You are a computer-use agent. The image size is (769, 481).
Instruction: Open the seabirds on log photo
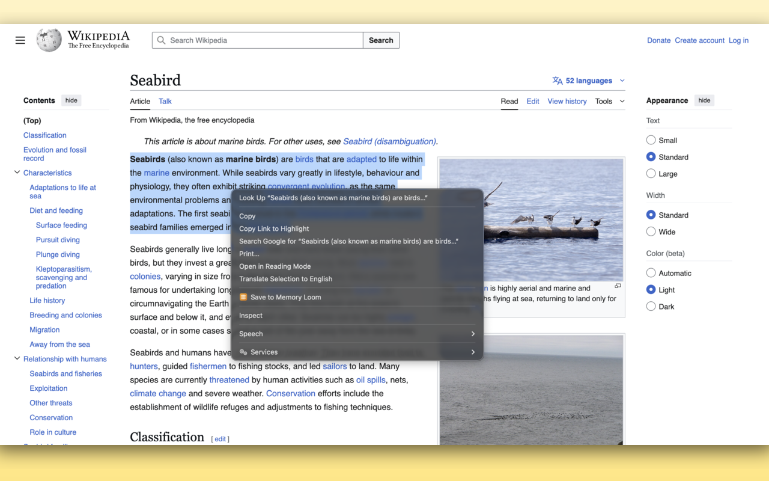click(x=531, y=219)
